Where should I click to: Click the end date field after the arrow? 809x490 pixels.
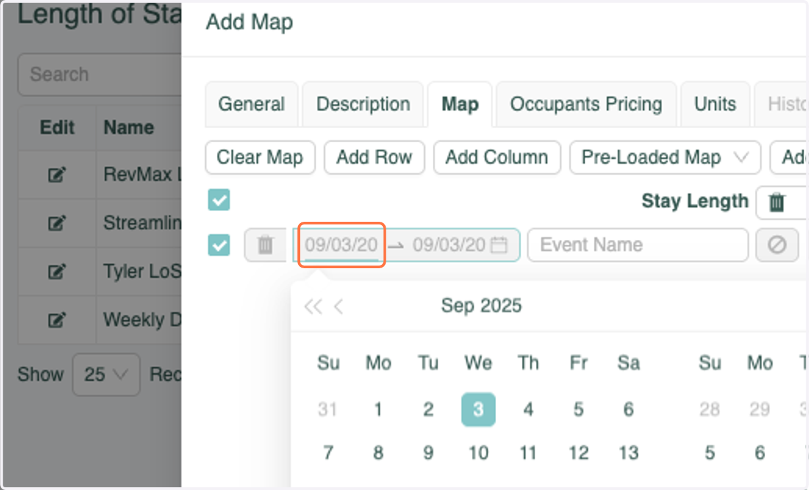tap(449, 245)
